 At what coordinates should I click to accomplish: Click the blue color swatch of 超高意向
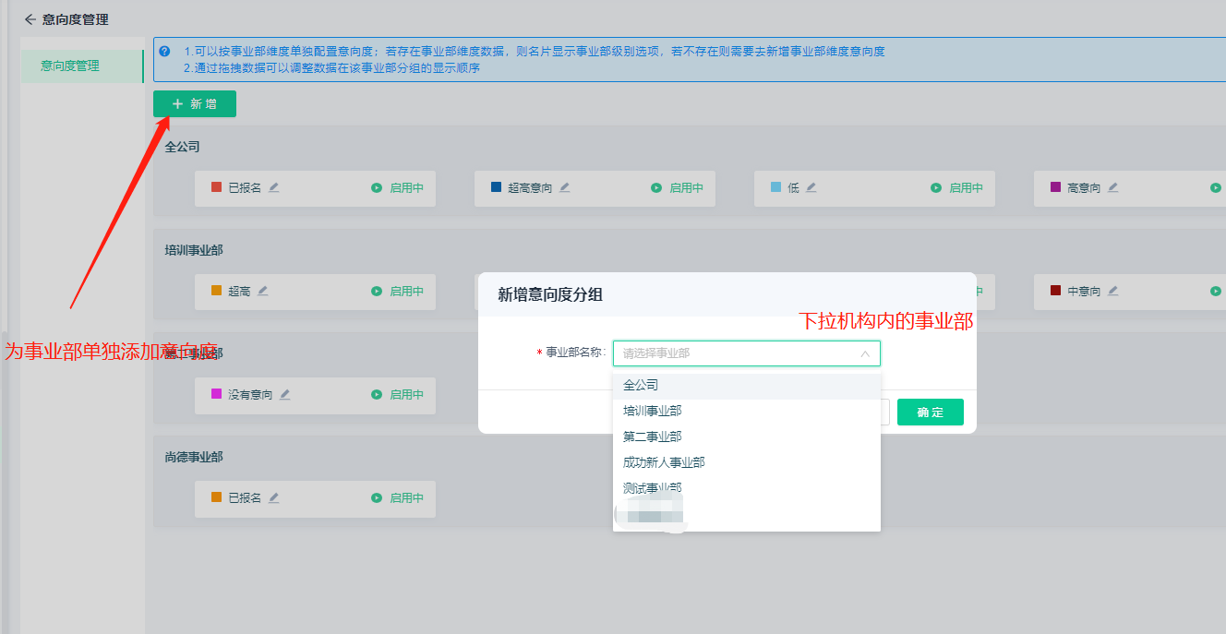coord(496,187)
